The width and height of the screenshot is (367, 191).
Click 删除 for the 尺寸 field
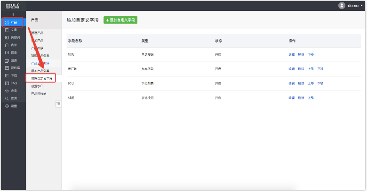(x=301, y=83)
